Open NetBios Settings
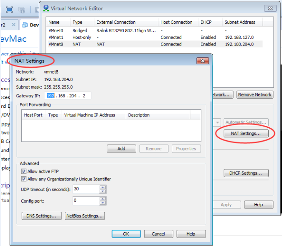The height and width of the screenshot is (246, 282). point(85,216)
